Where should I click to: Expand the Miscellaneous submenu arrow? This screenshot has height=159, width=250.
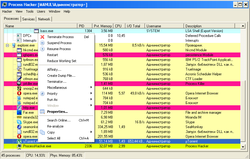pyautogui.click(x=91, y=87)
